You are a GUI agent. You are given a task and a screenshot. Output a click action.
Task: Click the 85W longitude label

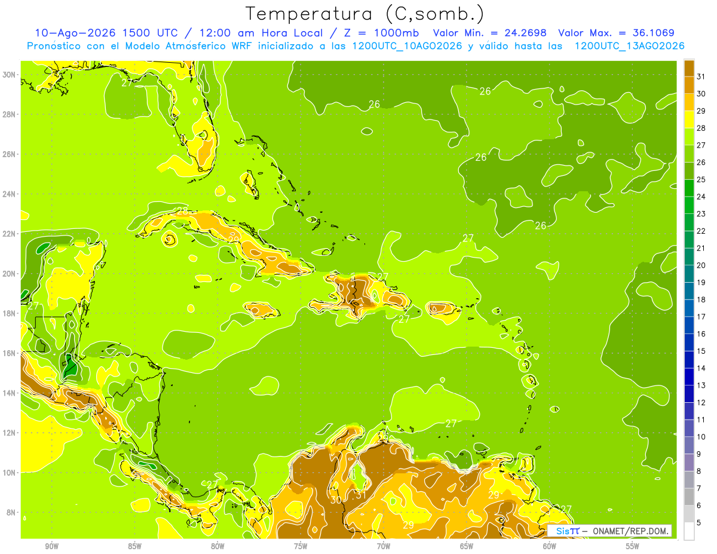point(135,546)
